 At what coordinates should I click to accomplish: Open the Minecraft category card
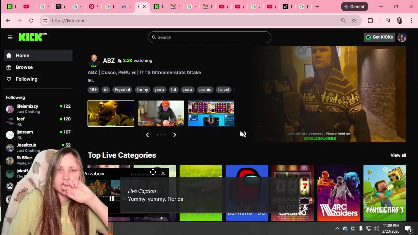[385, 193]
